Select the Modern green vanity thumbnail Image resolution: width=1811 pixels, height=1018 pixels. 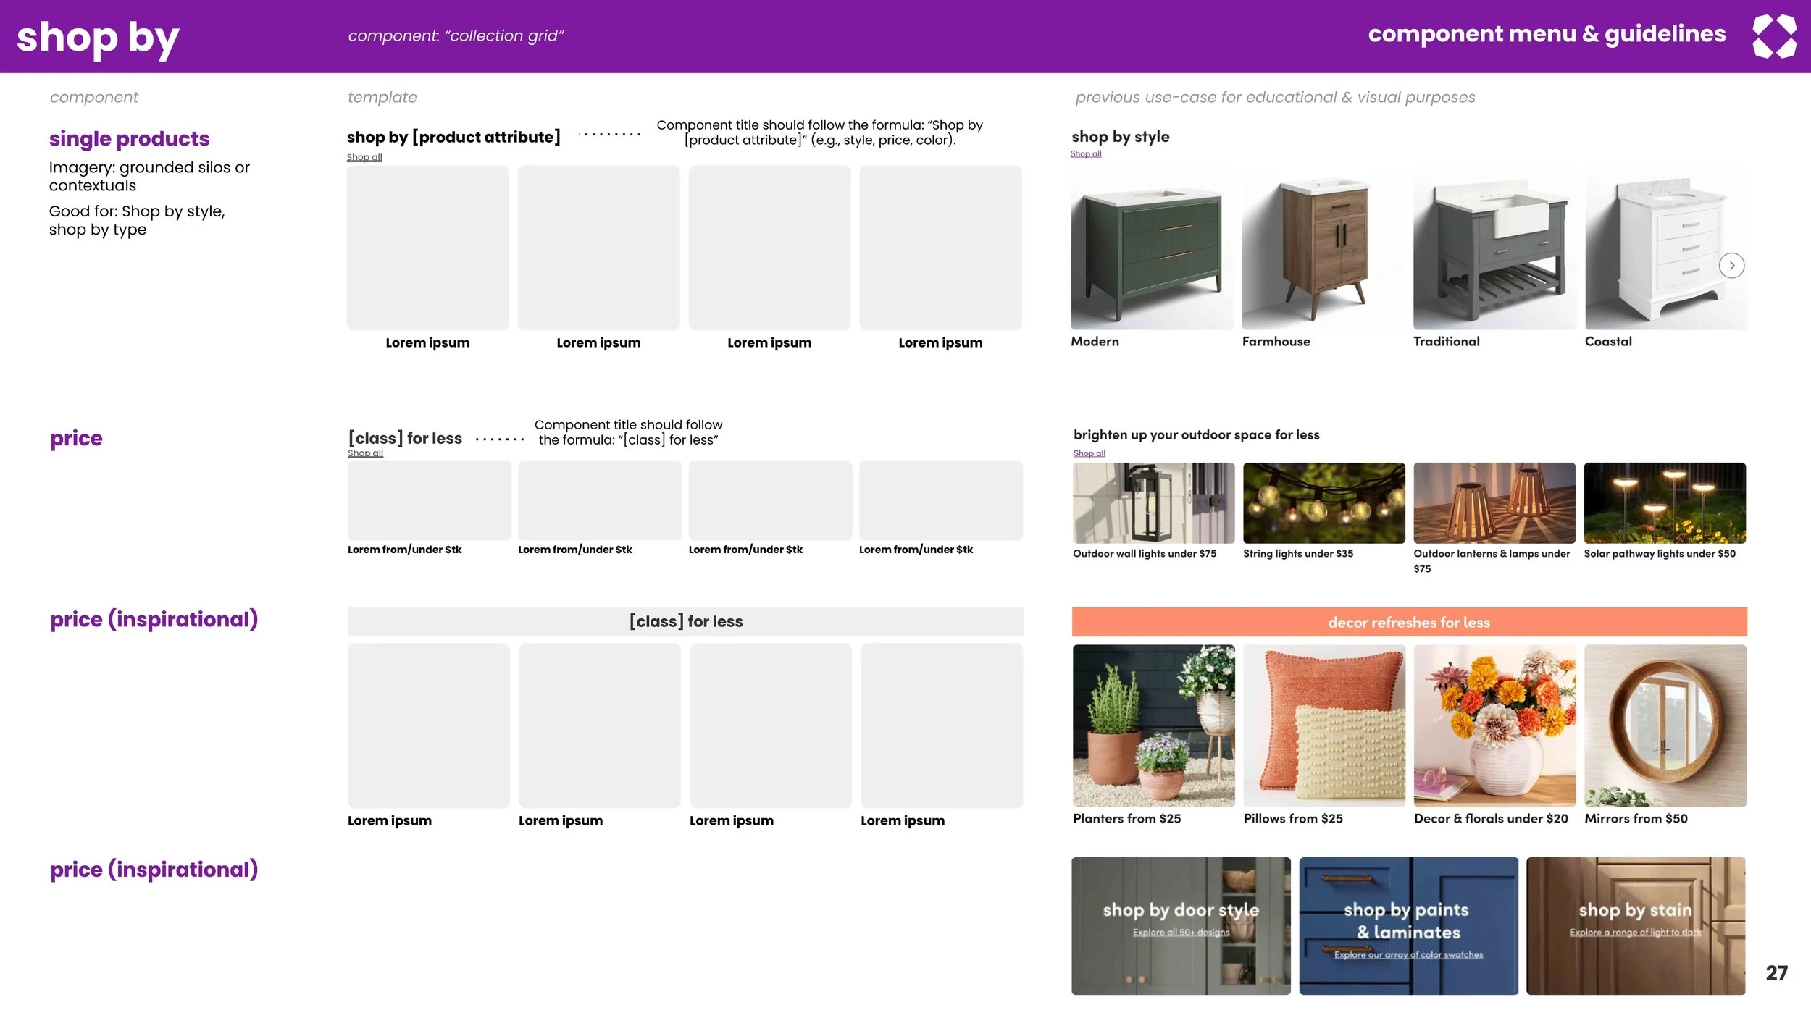pos(1151,250)
